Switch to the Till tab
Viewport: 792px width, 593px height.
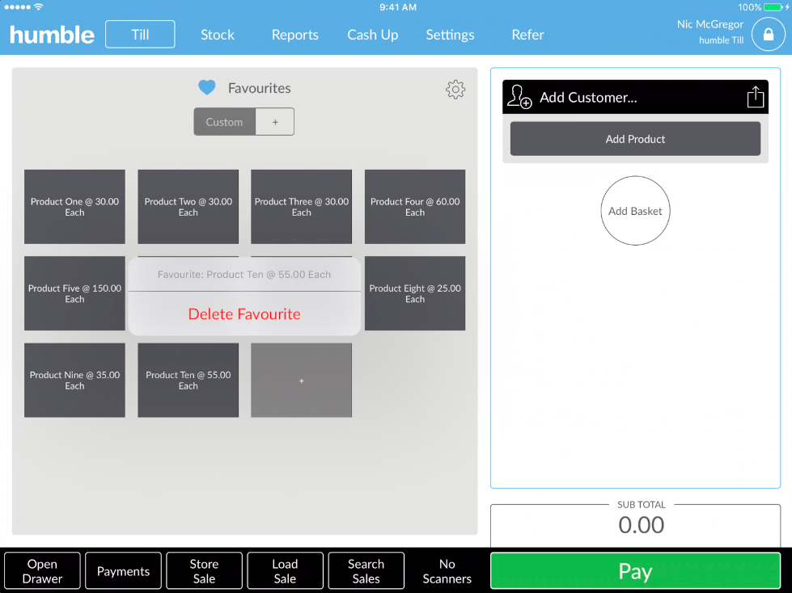(x=140, y=34)
